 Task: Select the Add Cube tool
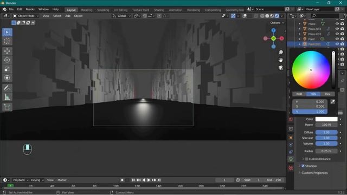[x=7, y=107]
